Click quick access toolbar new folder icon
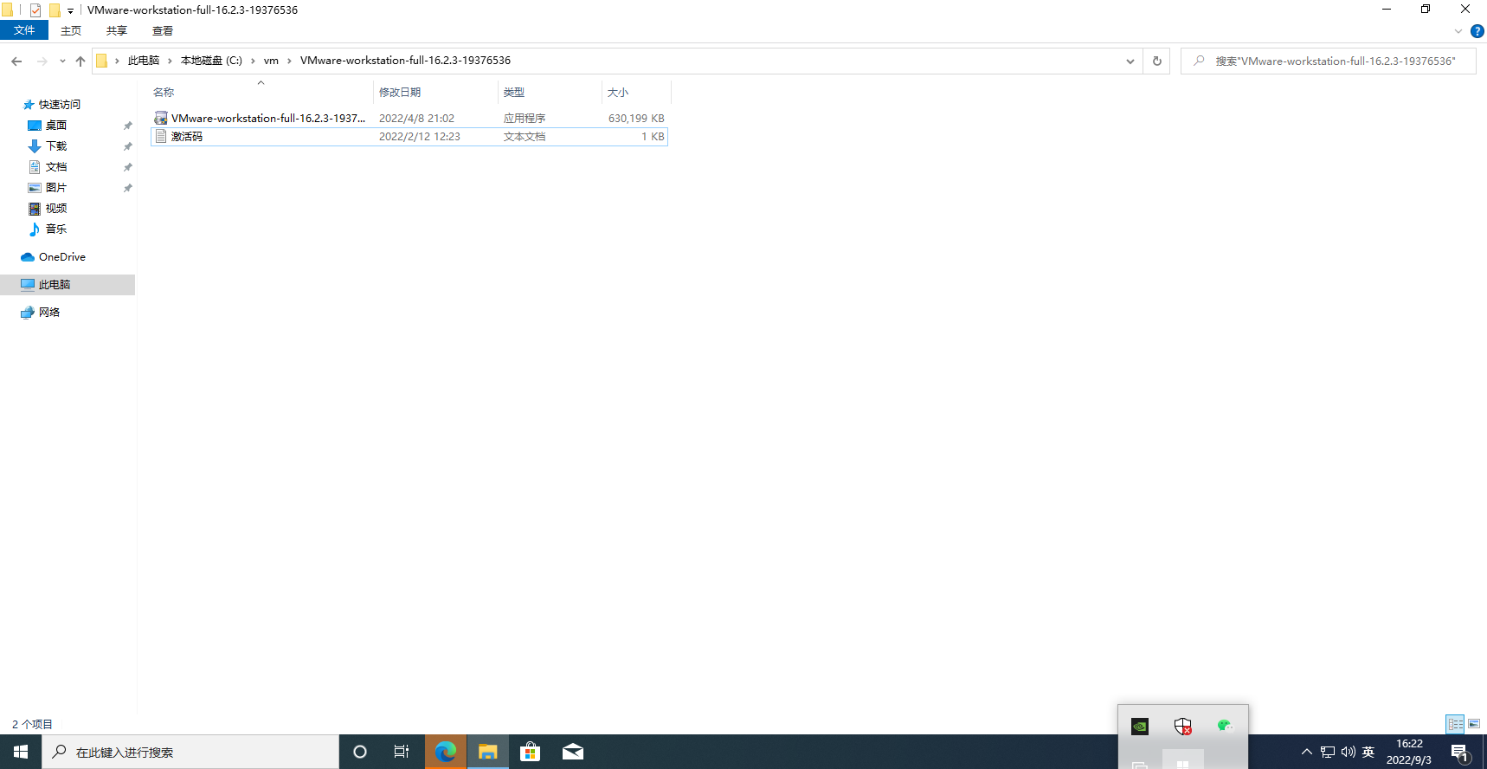Image resolution: width=1487 pixels, height=769 pixels. [55, 10]
